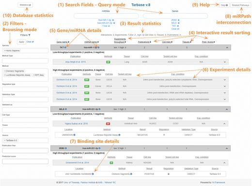Open info icon next to Chimeric fragments method
The image size is (252, 186).
[131, 174]
